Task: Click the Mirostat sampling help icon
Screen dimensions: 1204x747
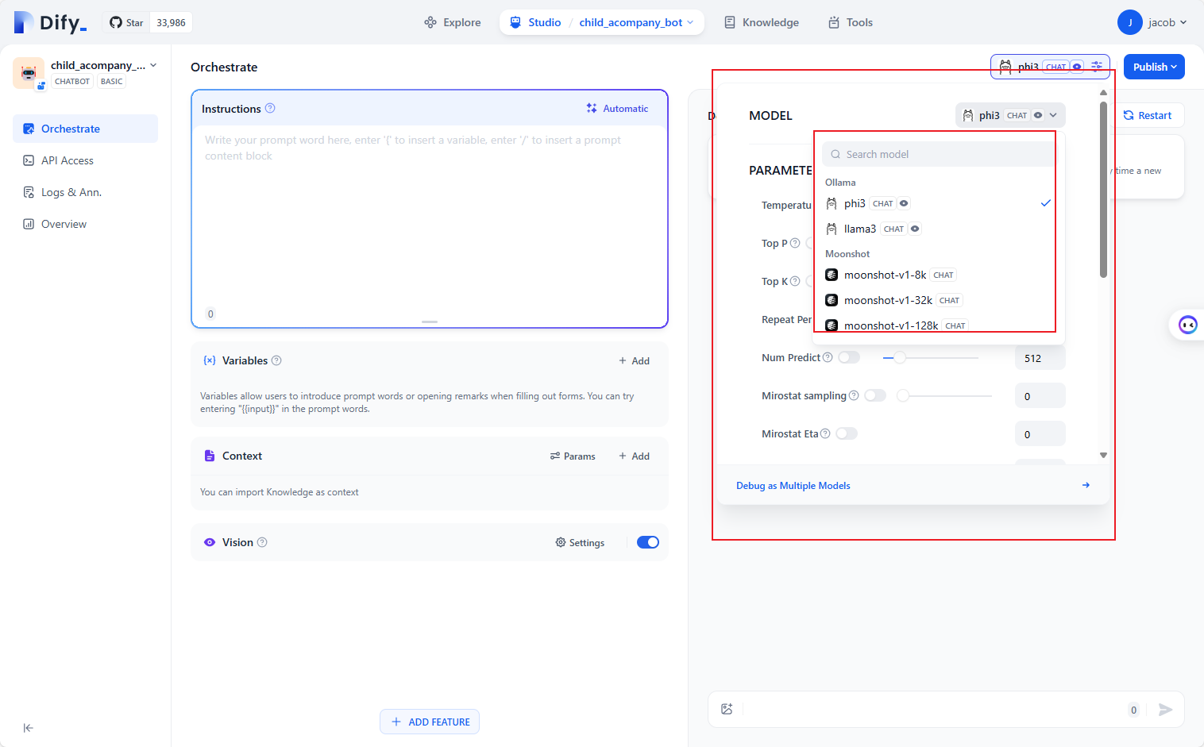Action: (854, 395)
